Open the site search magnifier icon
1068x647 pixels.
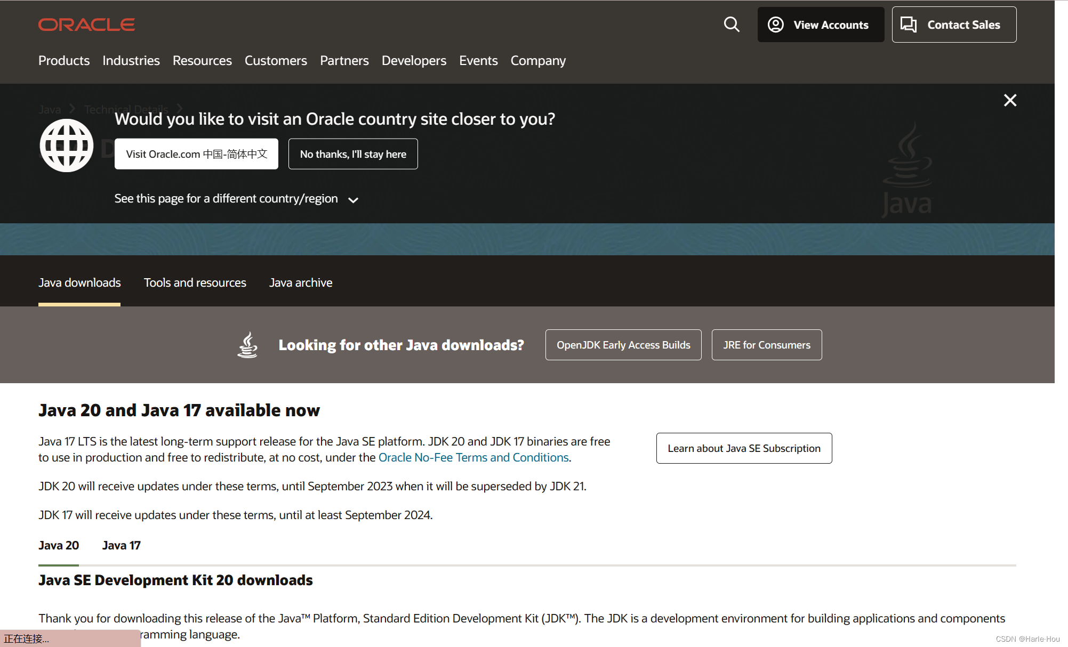(x=732, y=25)
